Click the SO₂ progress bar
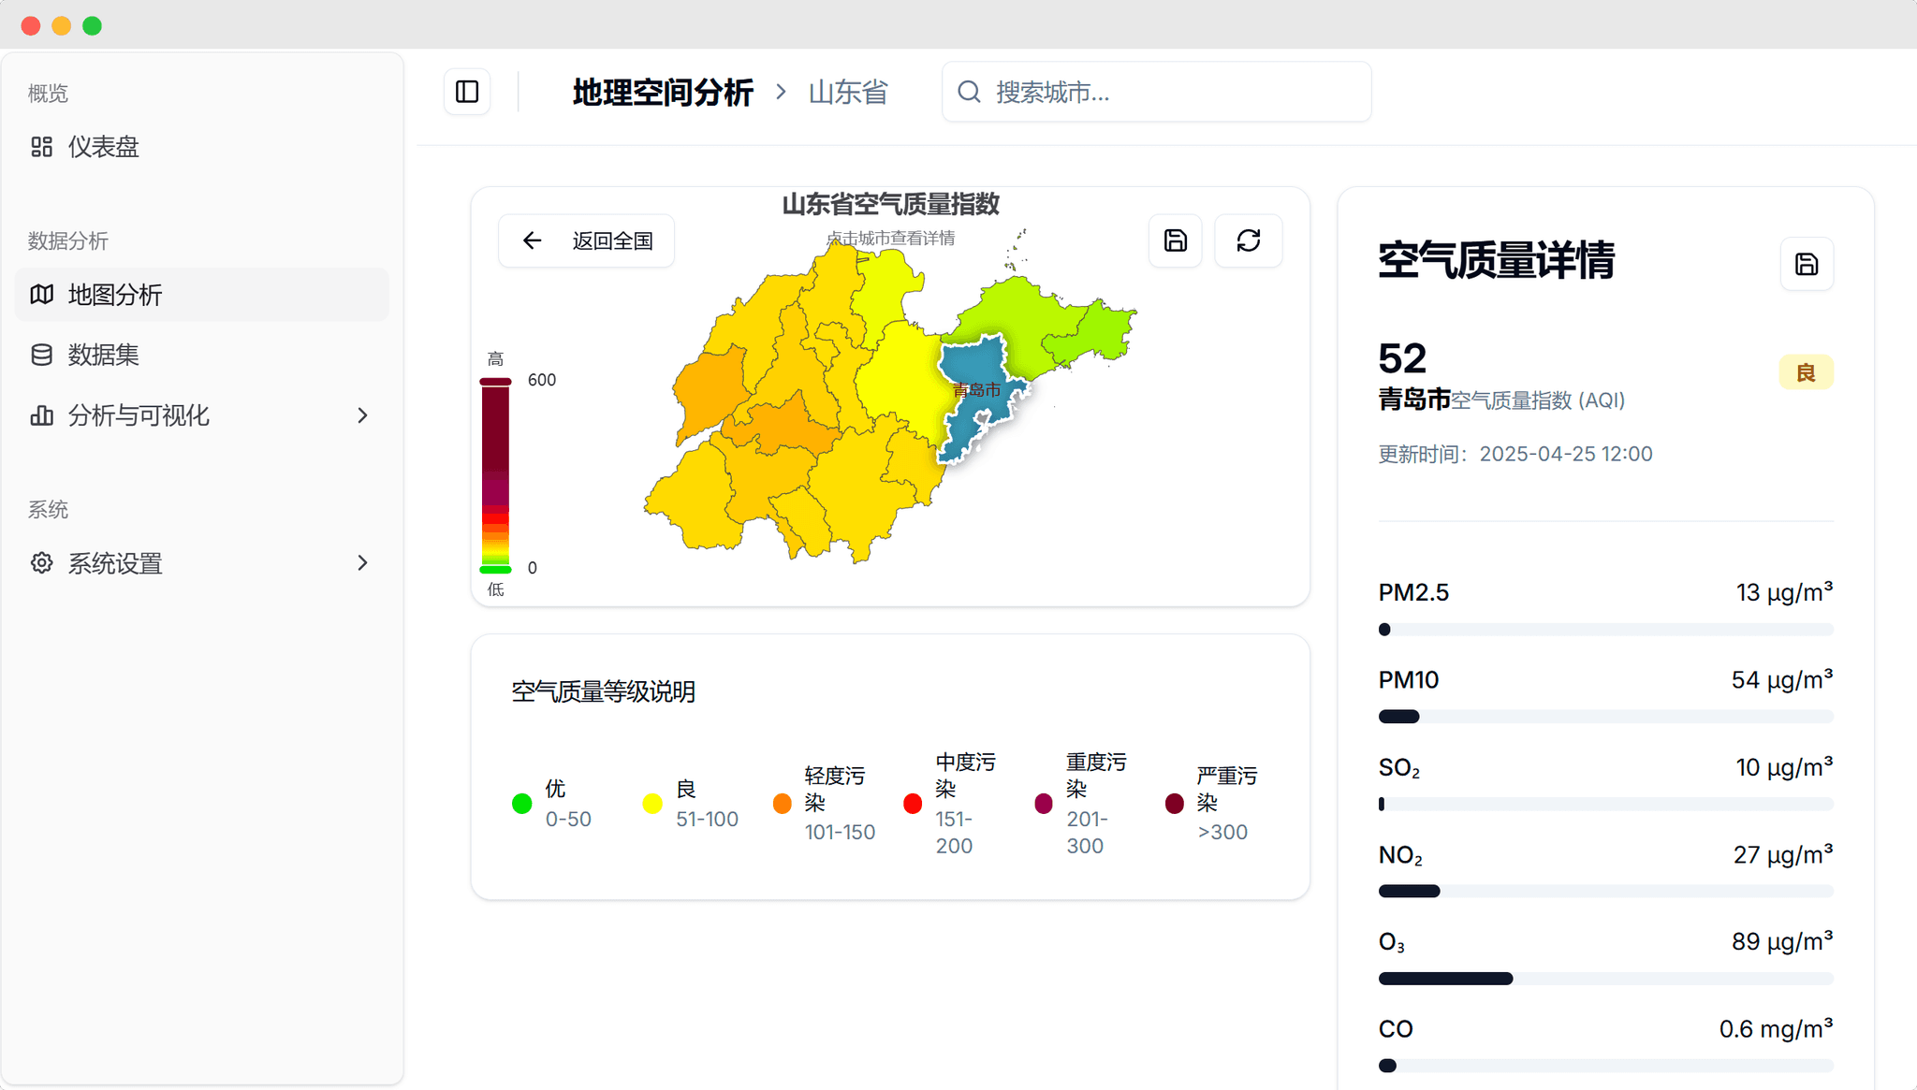Viewport: 1917px width, 1090px height. coord(1605,804)
